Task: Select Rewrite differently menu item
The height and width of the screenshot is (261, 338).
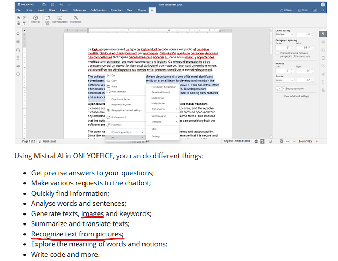Action: pos(163,92)
